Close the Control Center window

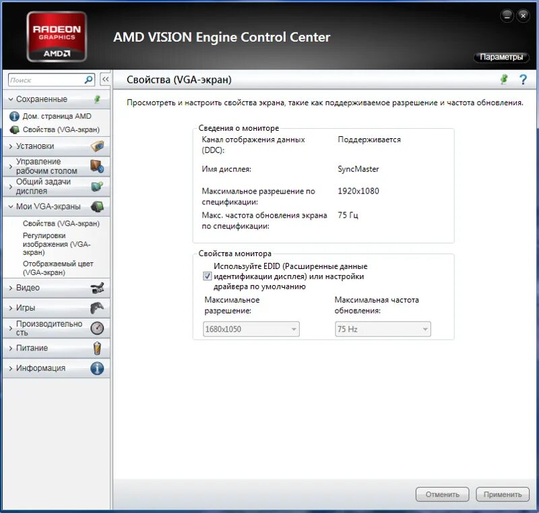pos(523,16)
